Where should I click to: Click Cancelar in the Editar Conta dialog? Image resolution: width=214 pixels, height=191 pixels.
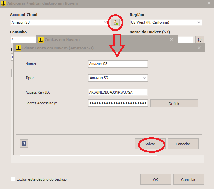(183, 144)
